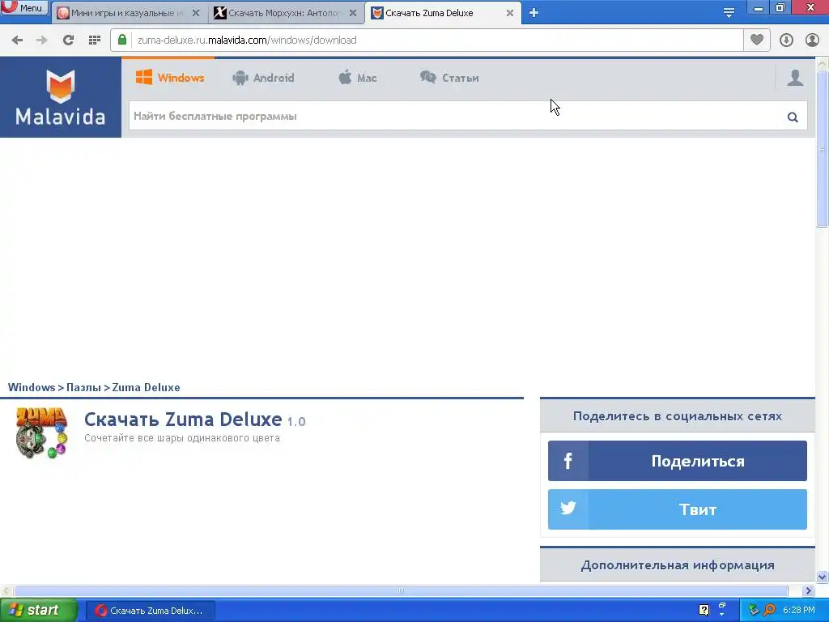This screenshot has width=829, height=622.
Task: Open the Пазлы breadcrumb link
Action: click(83, 387)
